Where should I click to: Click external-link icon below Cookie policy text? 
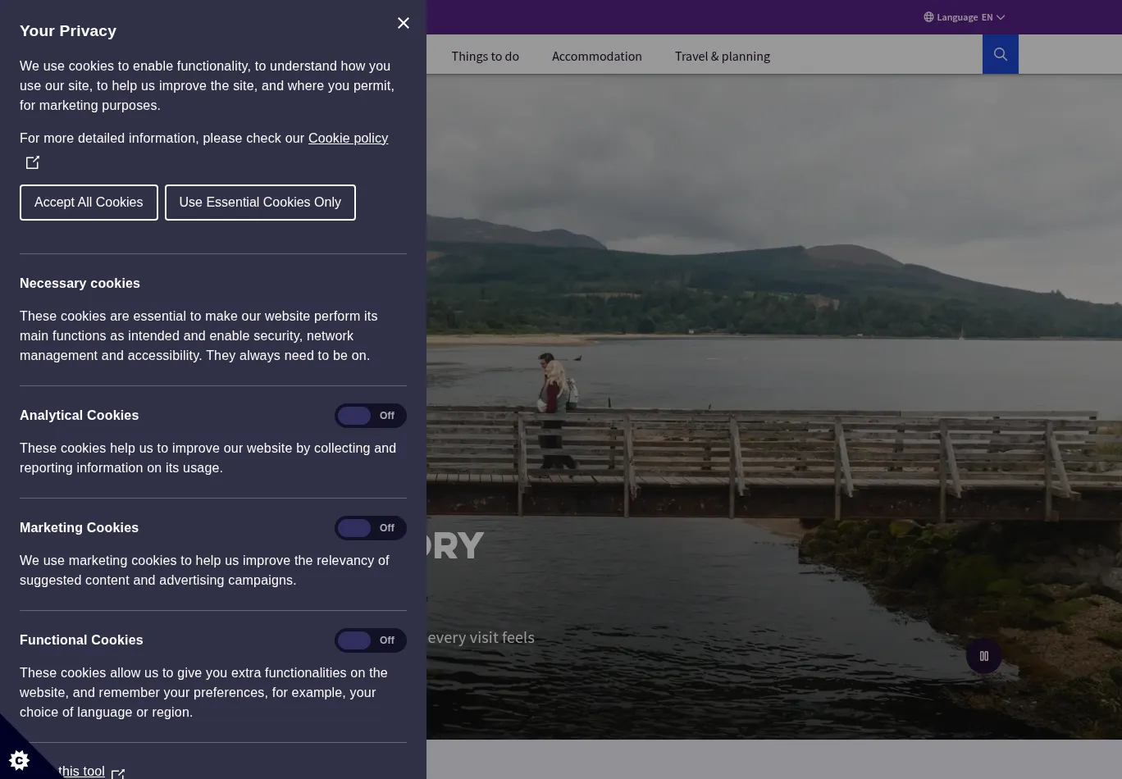tap(33, 162)
